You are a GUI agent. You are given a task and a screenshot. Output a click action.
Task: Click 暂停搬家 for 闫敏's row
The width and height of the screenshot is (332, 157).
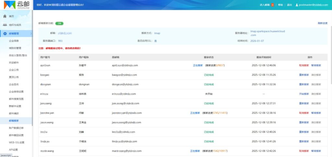(x=316, y=113)
